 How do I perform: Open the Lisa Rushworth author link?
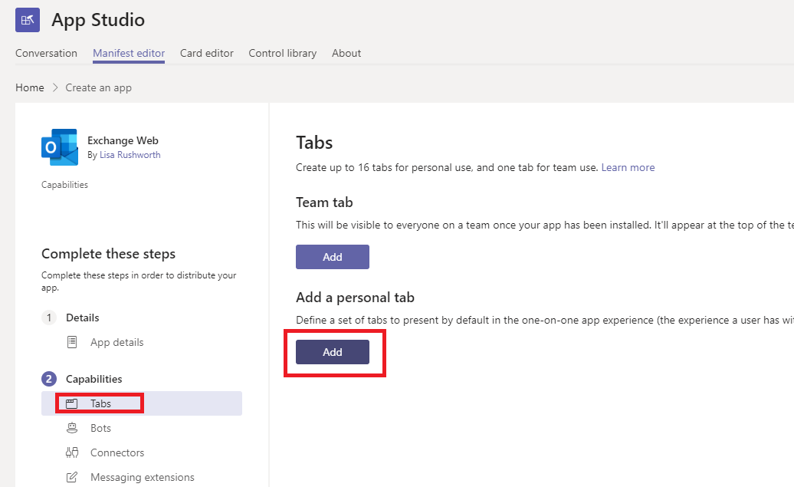click(x=130, y=155)
